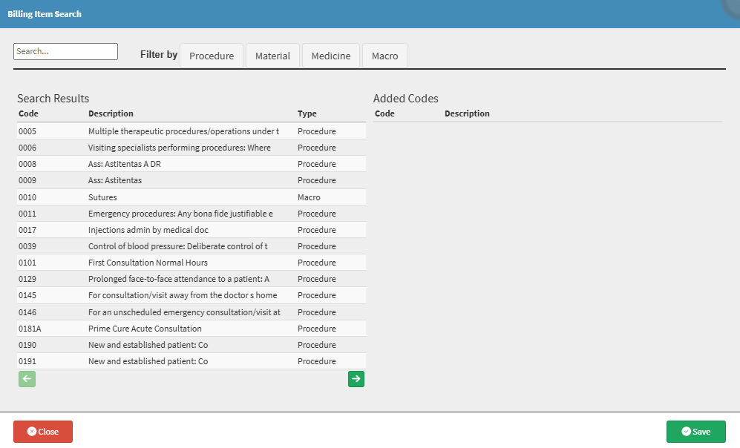740x448 pixels.
Task: Click the green next page arrow
Action: tap(356, 379)
